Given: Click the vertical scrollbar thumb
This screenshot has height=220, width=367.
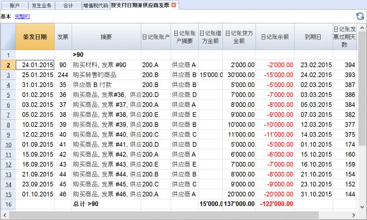Looking at the screenshot, I should pos(362,89).
